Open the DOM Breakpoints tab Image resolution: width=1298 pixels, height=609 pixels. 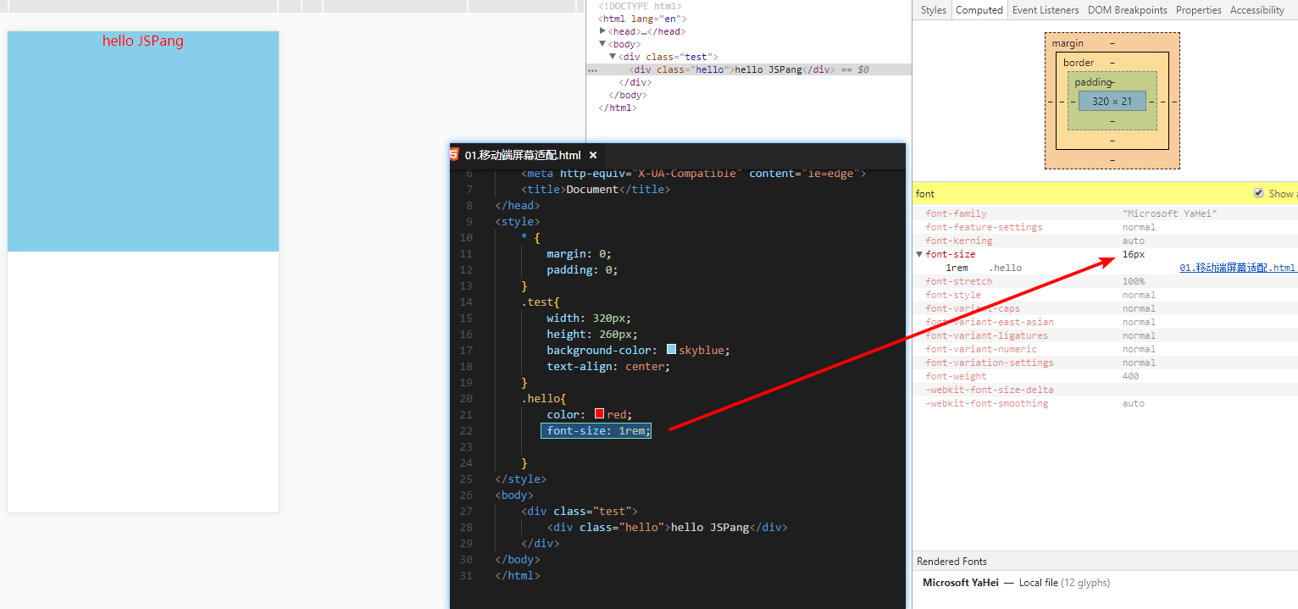point(1127,10)
